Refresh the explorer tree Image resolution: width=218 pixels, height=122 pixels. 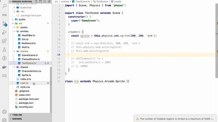(x=45, y=1)
